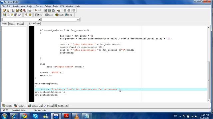Expand the left class browser combo box
This screenshot has width=213, height=119.
point(39,20)
